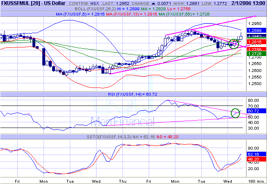Click the 1.2500 price axis label
Screen dimensions: 267x184
click(x=255, y=84)
